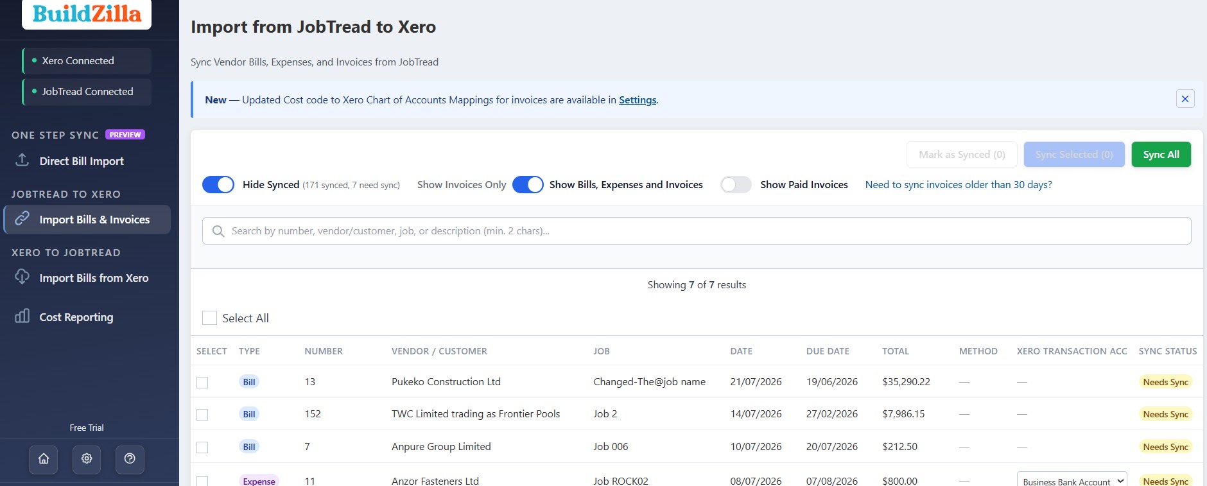The image size is (1207, 486).
Task: Click the Needs Sync badge for Pukeko Construction
Action: (1165, 382)
